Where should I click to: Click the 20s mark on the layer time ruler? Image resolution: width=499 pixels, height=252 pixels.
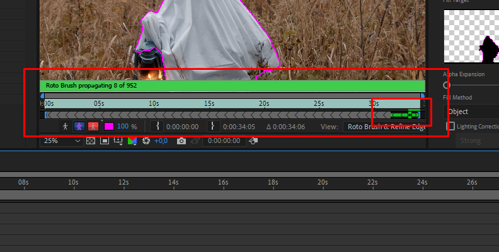point(264,104)
